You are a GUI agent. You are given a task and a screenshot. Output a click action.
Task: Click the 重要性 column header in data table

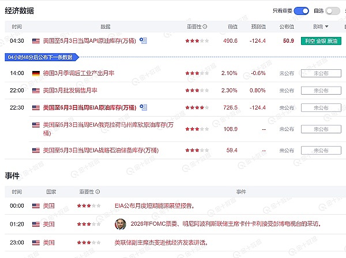(194, 27)
